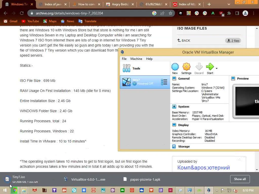The width and height of the screenshot is (259, 194).
Task: Open the Chrome three-dot menu
Action: pos(253,13)
